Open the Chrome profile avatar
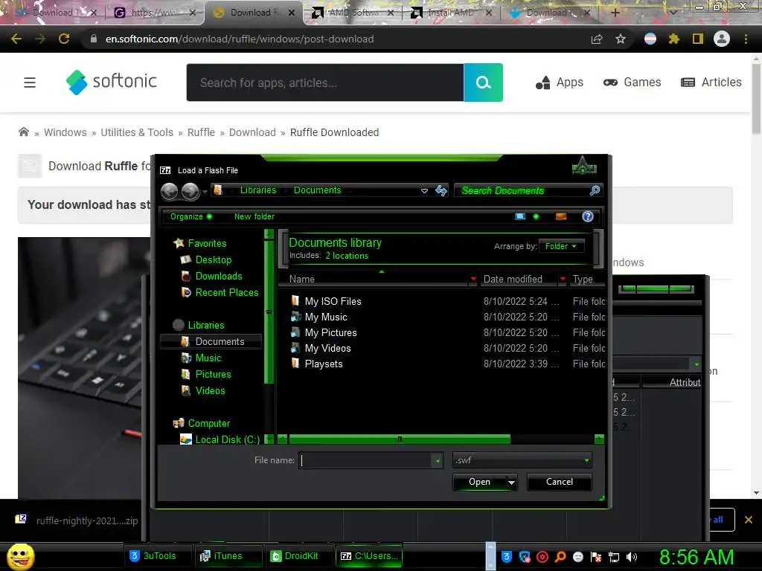The width and height of the screenshot is (762, 571). pos(722,39)
